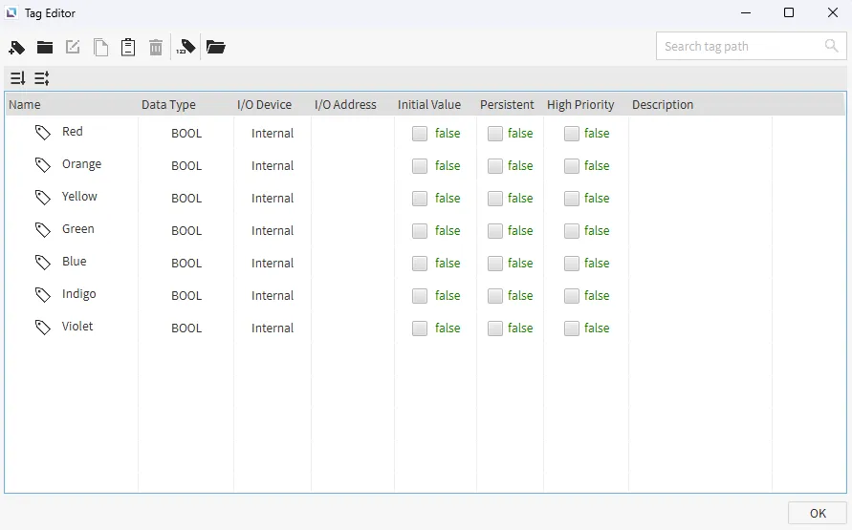Open Data Type BOOL cell for Orange
The height and width of the screenshot is (530, 852).
pyautogui.click(x=186, y=166)
